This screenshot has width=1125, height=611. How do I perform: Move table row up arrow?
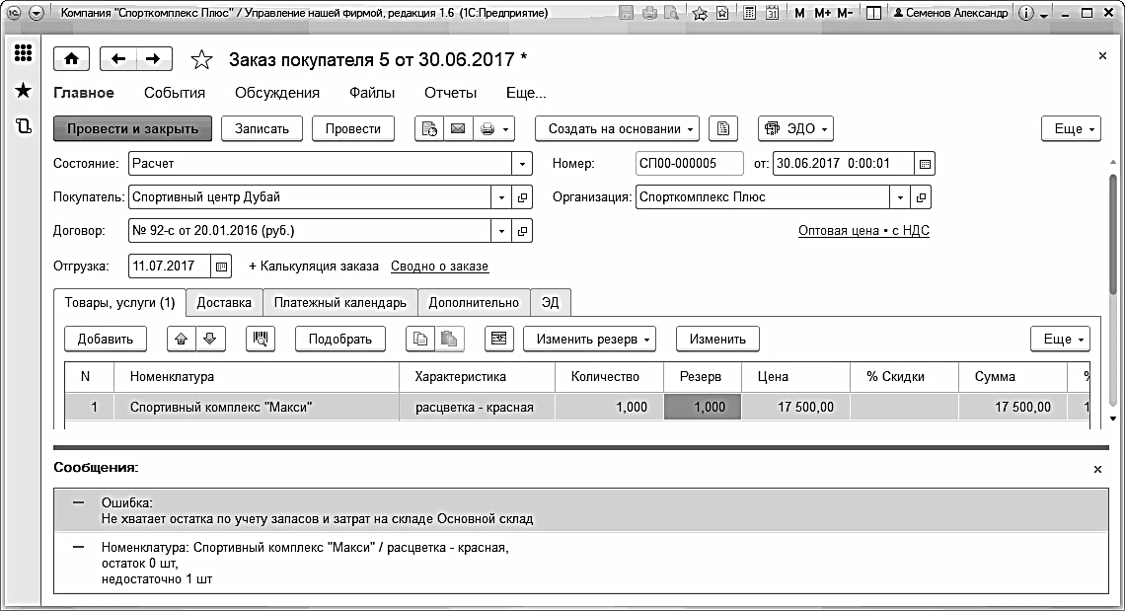(x=182, y=339)
